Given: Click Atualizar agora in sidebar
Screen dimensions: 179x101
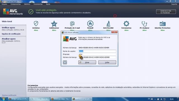Looking at the screenshot, I should 9,39.
